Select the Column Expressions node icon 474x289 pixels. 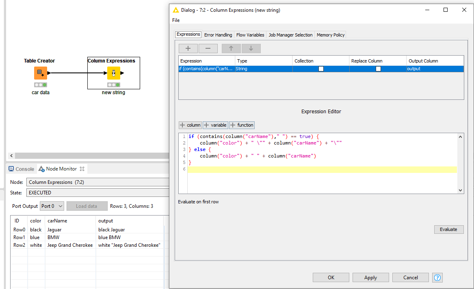pos(114,73)
